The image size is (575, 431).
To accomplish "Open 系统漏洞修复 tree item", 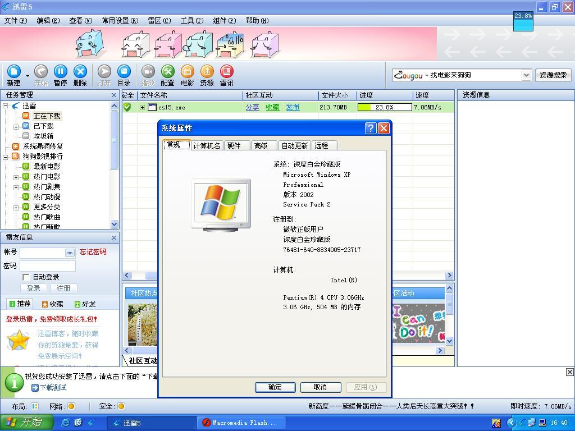I will point(43,146).
